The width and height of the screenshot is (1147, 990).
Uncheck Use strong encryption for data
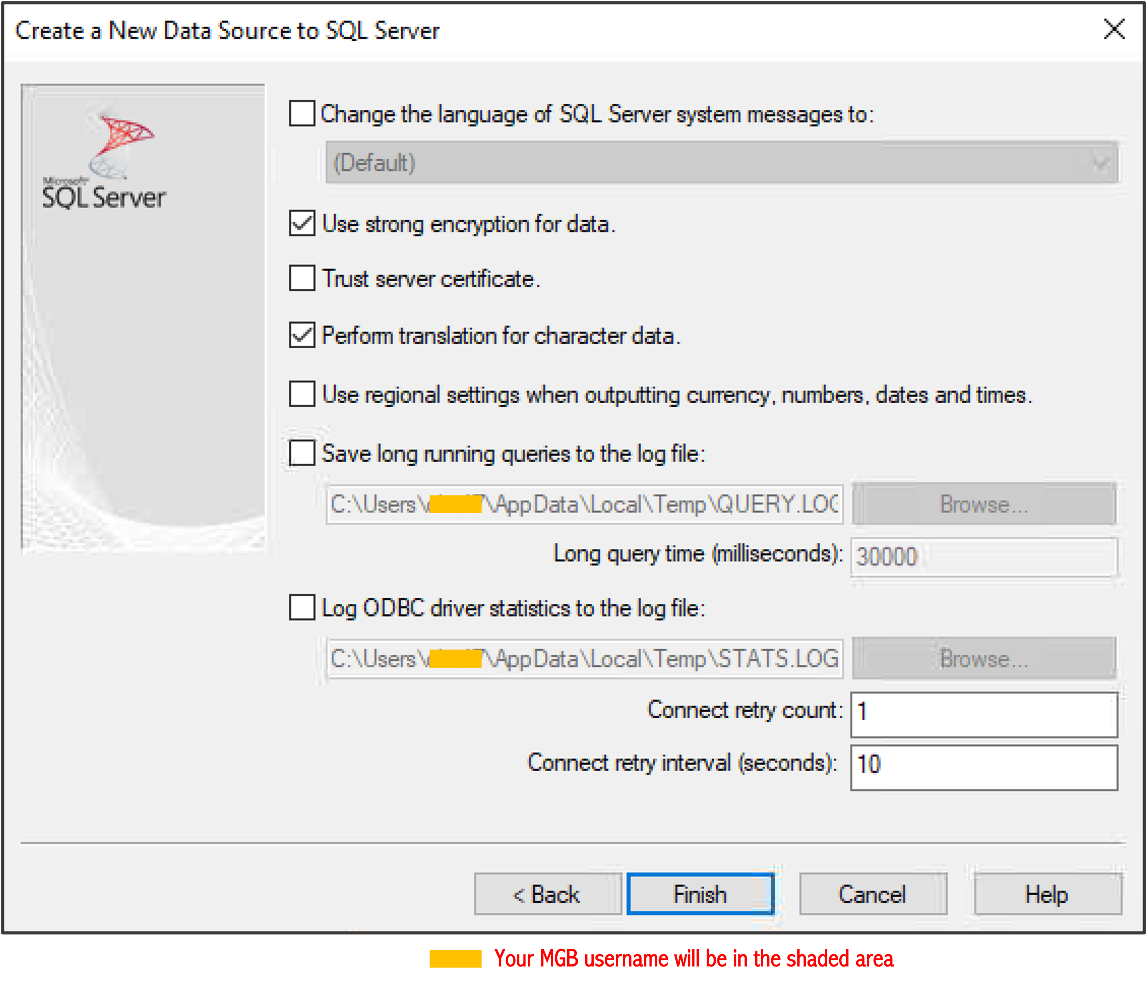302,224
